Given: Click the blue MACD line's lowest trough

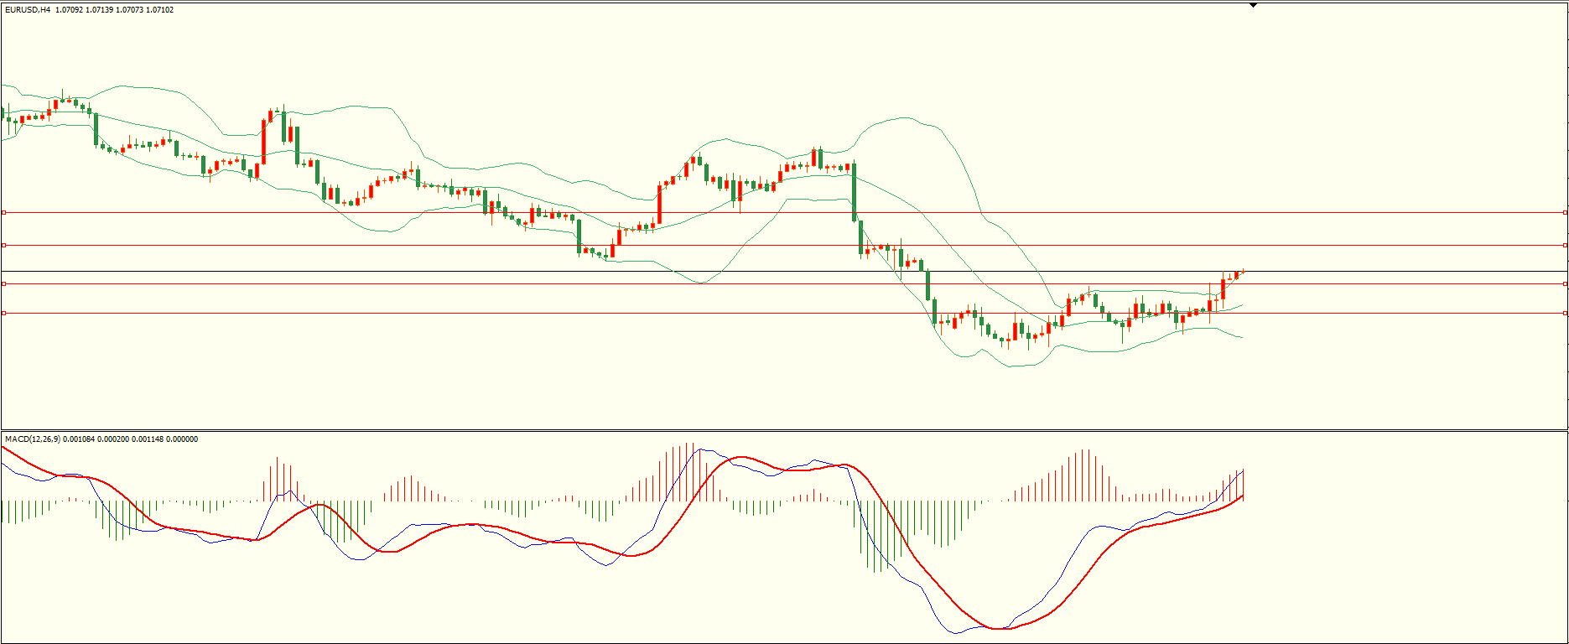Looking at the screenshot, I should click(954, 632).
